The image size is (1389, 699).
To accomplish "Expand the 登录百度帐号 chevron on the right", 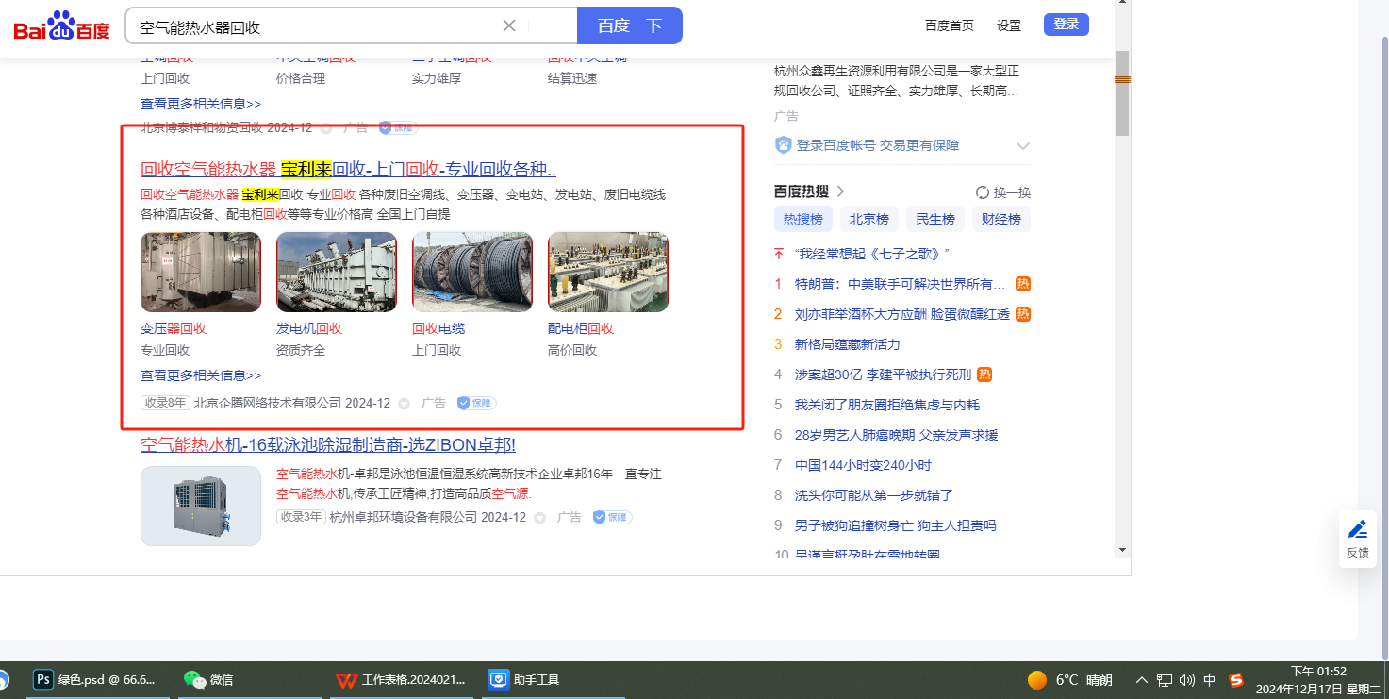I will click(x=1022, y=146).
